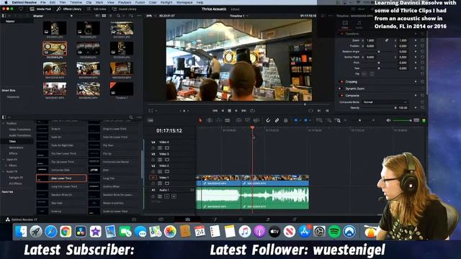Select the Jitter Lower Third title
461x259 pixels.
point(61,178)
